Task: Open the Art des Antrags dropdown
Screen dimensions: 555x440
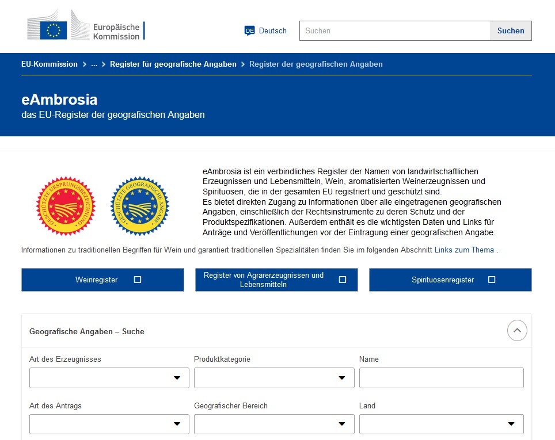Action: tap(109, 424)
